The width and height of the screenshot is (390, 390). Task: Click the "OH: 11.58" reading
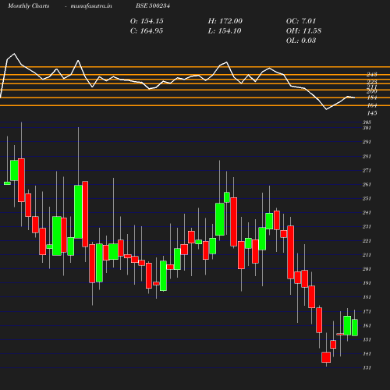(x=303, y=31)
